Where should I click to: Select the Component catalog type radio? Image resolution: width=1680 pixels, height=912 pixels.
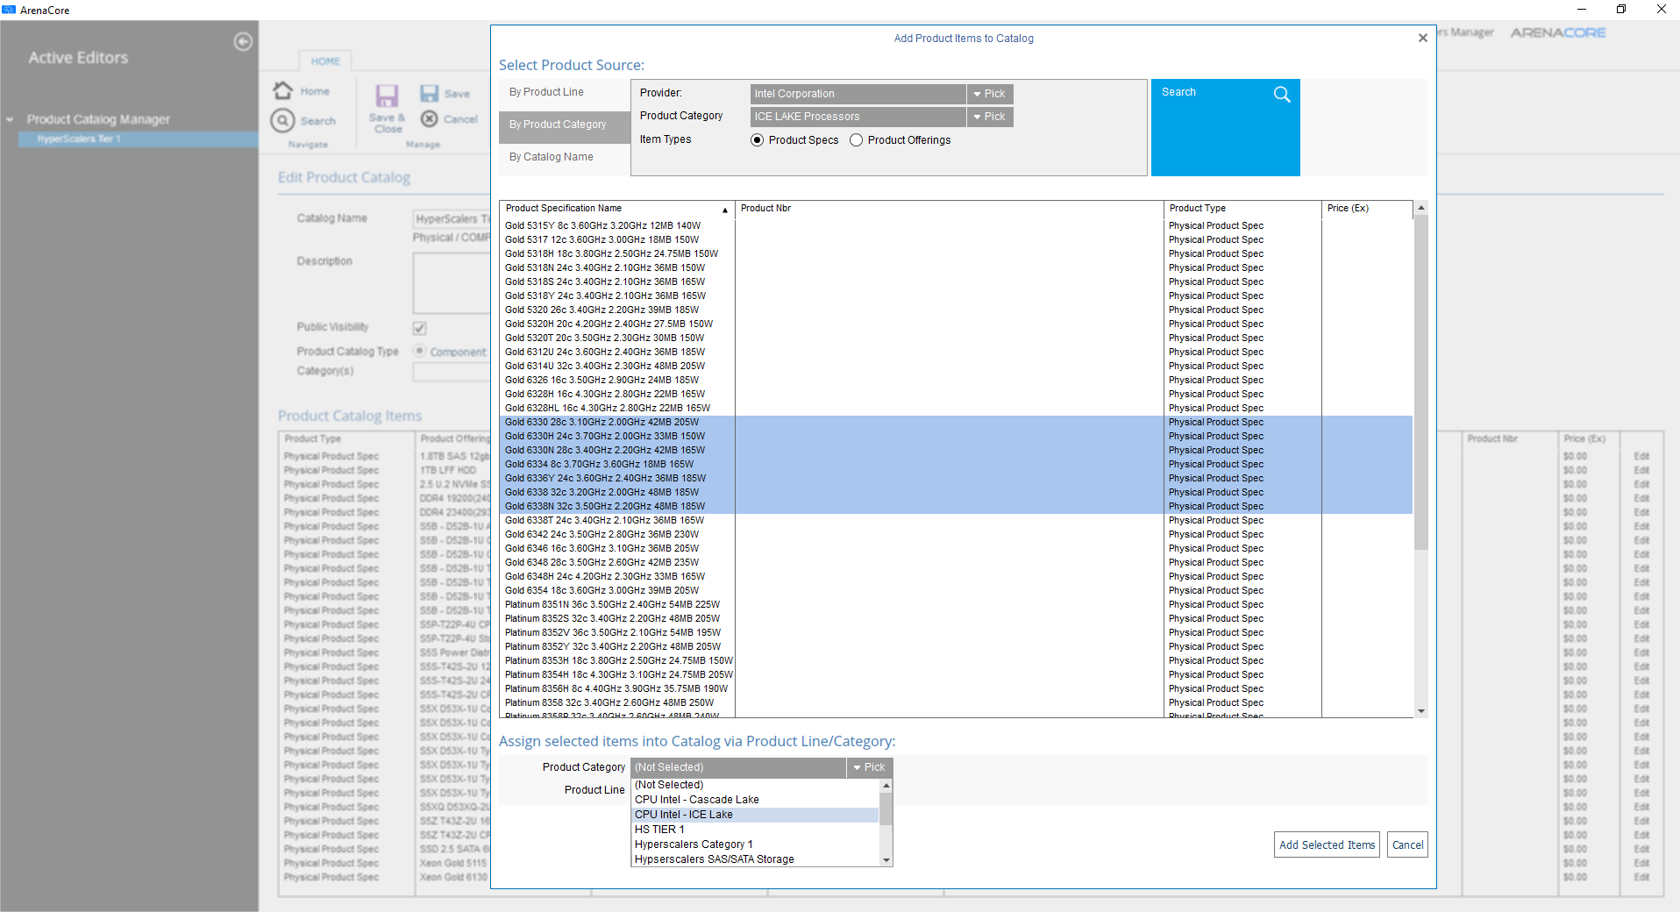click(420, 351)
